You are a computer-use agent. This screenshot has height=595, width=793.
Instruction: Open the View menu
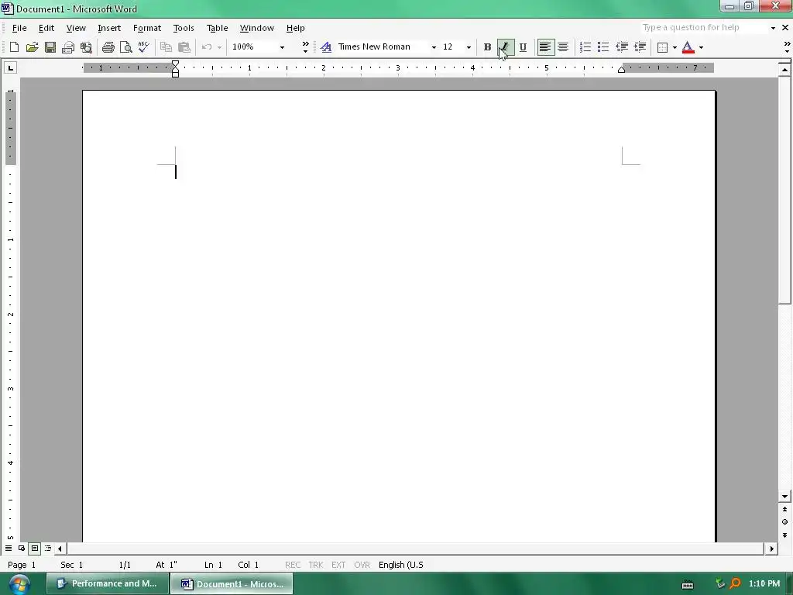(76, 28)
